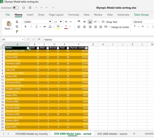Apply yellow fill color bucket

58,27
